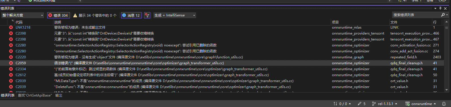Viewport: 451px width, 107px height.
Task: Click the editor horizontal scrollbar left arrow
Action: (80, 1)
